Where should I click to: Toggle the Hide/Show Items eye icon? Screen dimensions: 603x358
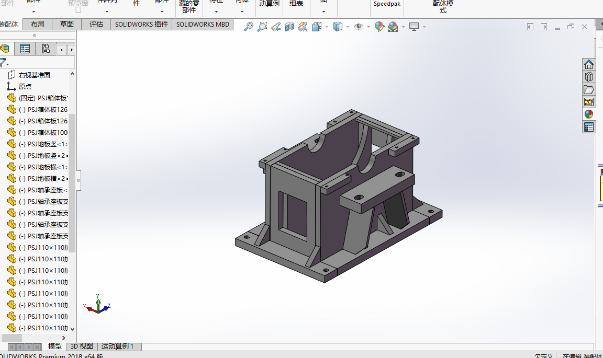(359, 27)
